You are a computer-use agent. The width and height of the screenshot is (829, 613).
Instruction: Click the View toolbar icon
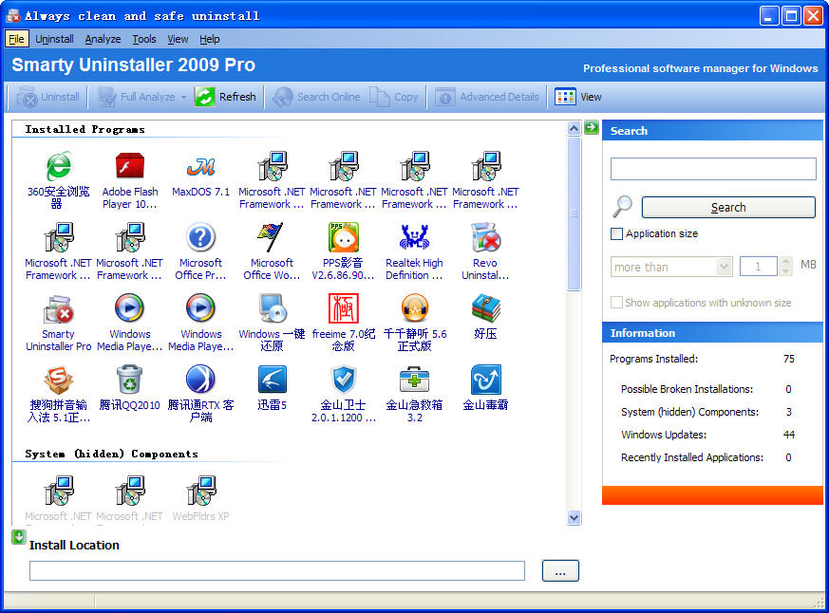pyautogui.click(x=566, y=97)
